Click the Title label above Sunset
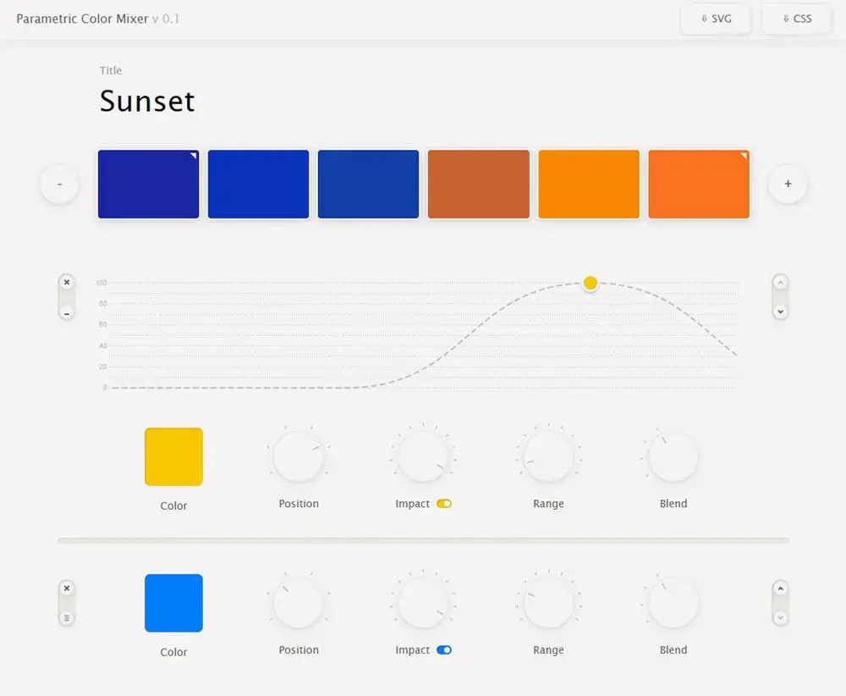Viewport: 846px width, 696px height. click(111, 70)
